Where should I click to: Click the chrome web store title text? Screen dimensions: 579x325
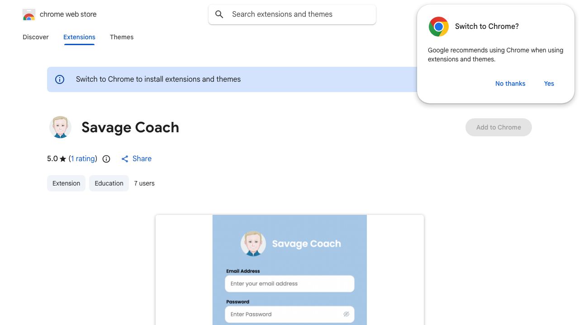68,14
